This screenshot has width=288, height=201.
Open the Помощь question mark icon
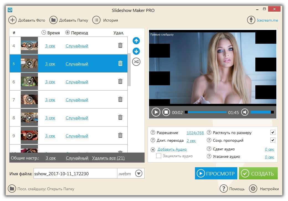coord(223,189)
